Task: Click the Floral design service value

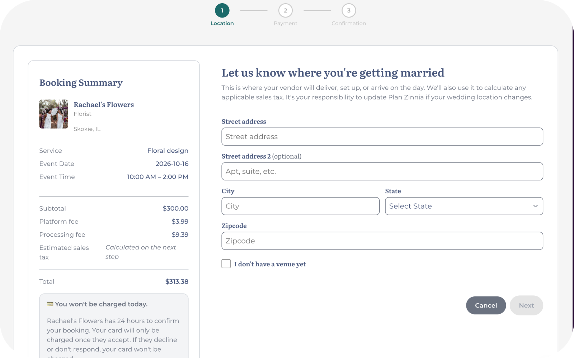Action: pos(168,151)
